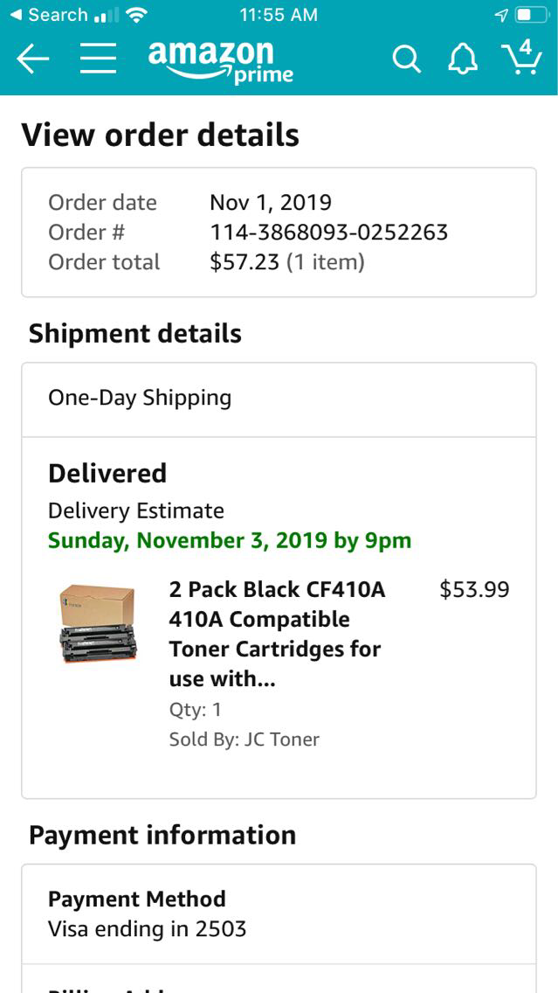Open the hamburger menu
Image resolution: width=558 pixels, height=993 pixels.
click(99, 59)
